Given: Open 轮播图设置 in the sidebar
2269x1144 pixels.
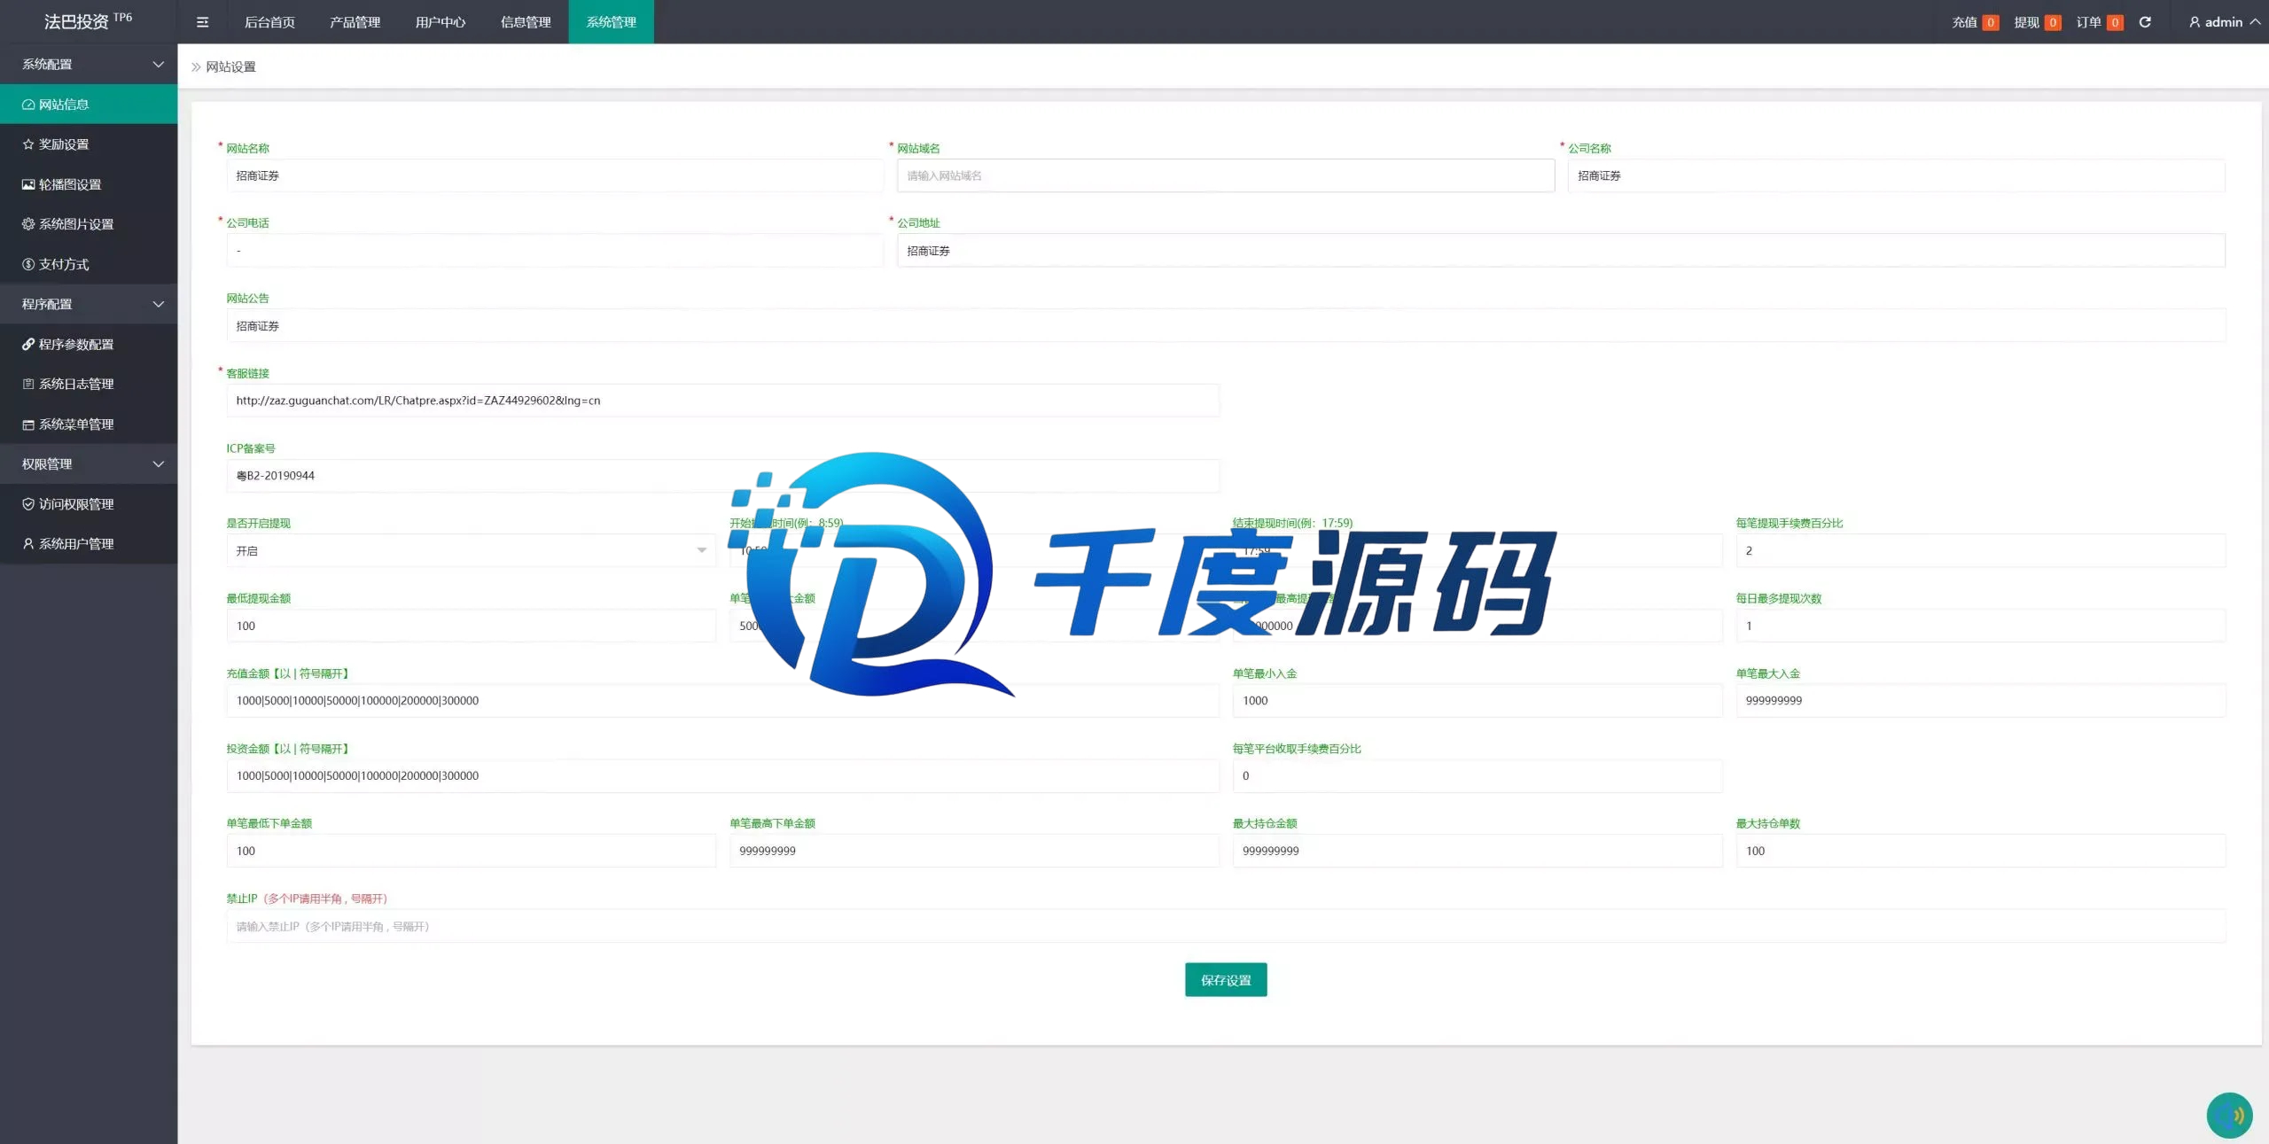Looking at the screenshot, I should point(89,184).
